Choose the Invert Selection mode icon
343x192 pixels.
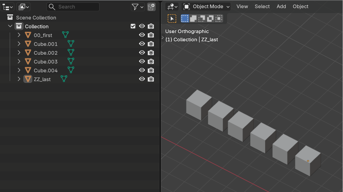tap(210, 19)
